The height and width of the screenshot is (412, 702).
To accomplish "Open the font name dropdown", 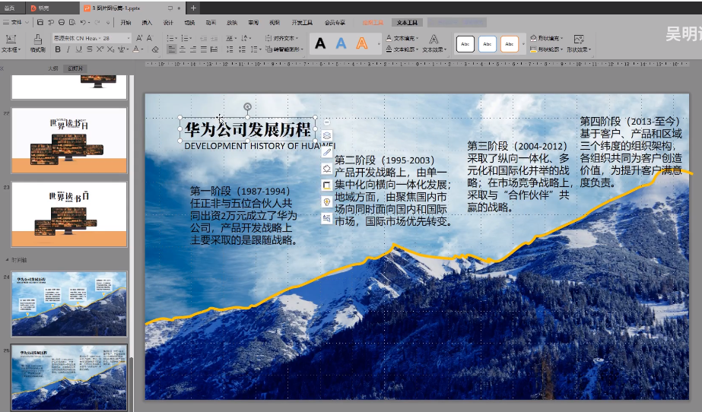I will [100, 38].
